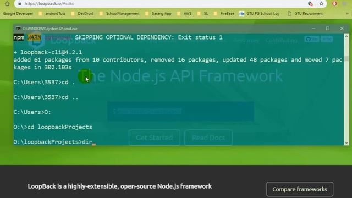Open the GTU PG School Log bookmark

tap(259, 13)
